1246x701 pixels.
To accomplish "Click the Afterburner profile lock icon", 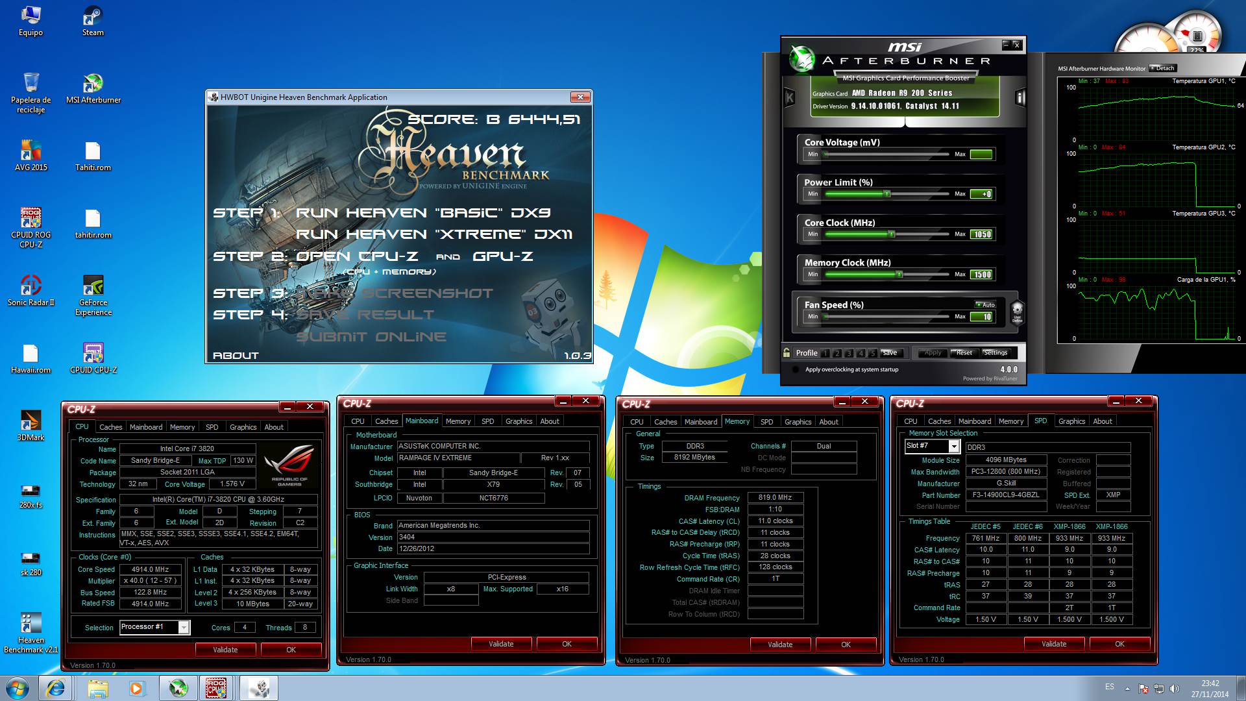I will click(x=787, y=352).
